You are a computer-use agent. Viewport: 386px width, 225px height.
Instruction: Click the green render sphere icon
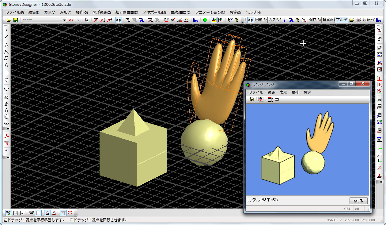205,20
